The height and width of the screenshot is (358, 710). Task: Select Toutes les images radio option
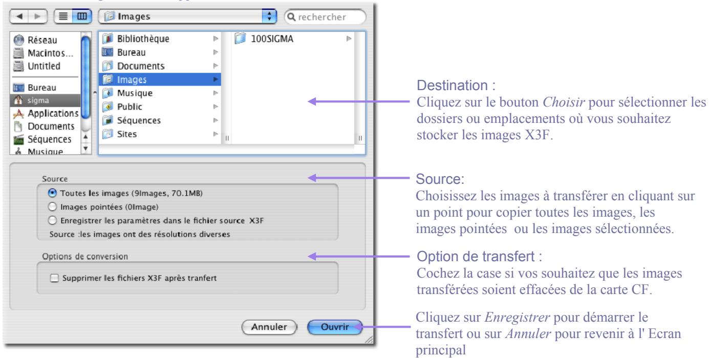tap(51, 193)
